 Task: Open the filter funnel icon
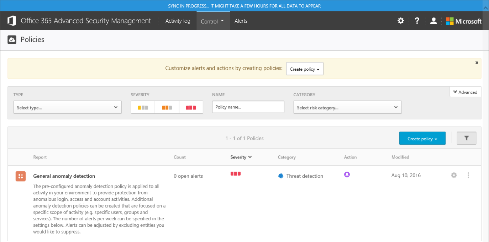click(466, 138)
